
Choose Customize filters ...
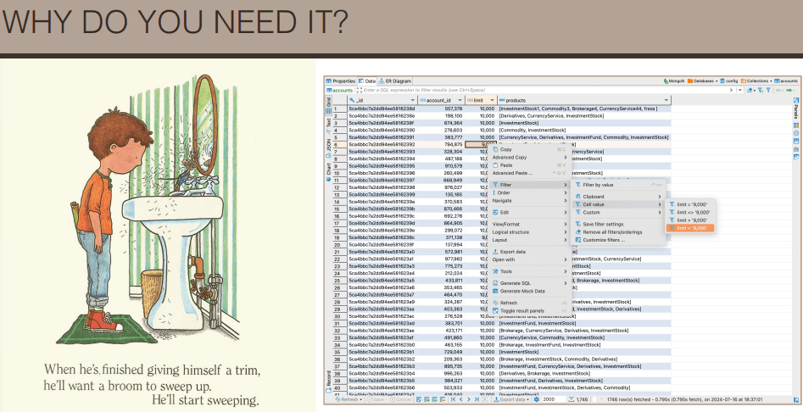[x=618, y=240]
